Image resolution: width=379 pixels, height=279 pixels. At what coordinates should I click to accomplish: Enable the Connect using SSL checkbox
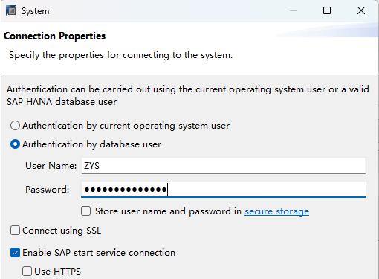coord(15,231)
